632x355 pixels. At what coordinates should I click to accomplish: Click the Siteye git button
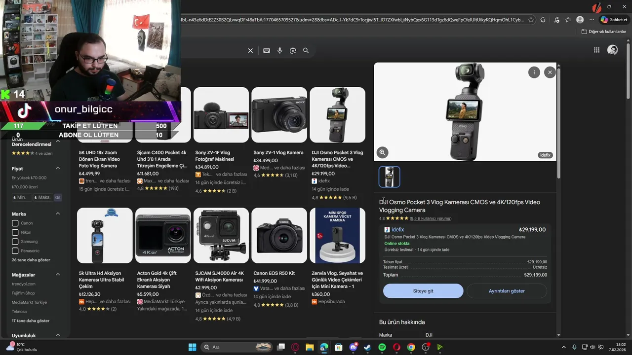click(x=423, y=291)
